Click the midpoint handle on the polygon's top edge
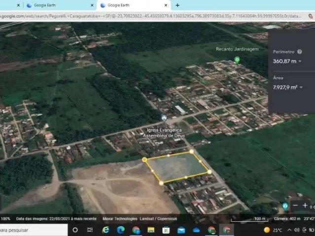The image size is (315, 236). point(169,155)
